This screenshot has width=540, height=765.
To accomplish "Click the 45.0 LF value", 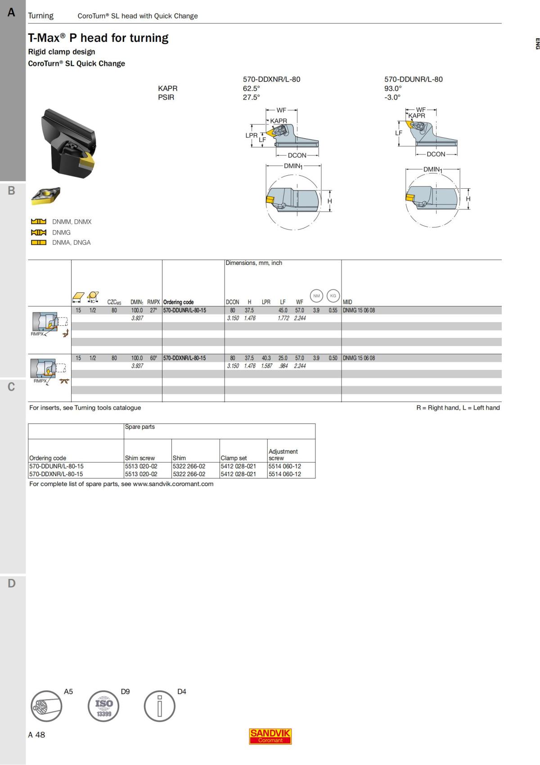I will 283,310.
